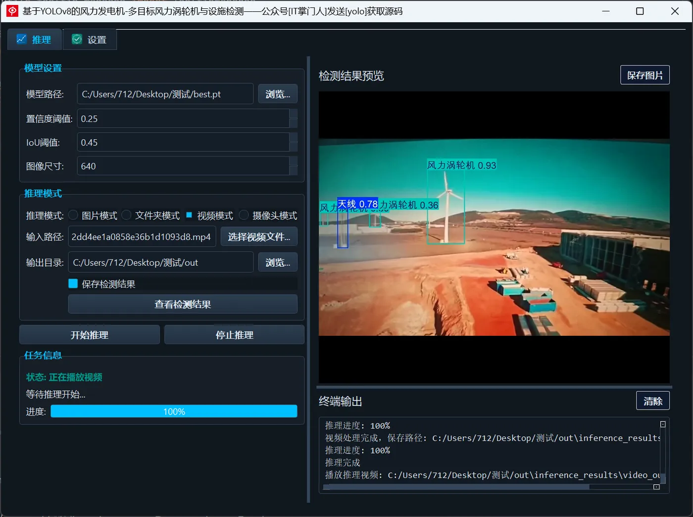Click the 风力涡轮机 0.93 detection label
The width and height of the screenshot is (693, 517).
pos(462,165)
